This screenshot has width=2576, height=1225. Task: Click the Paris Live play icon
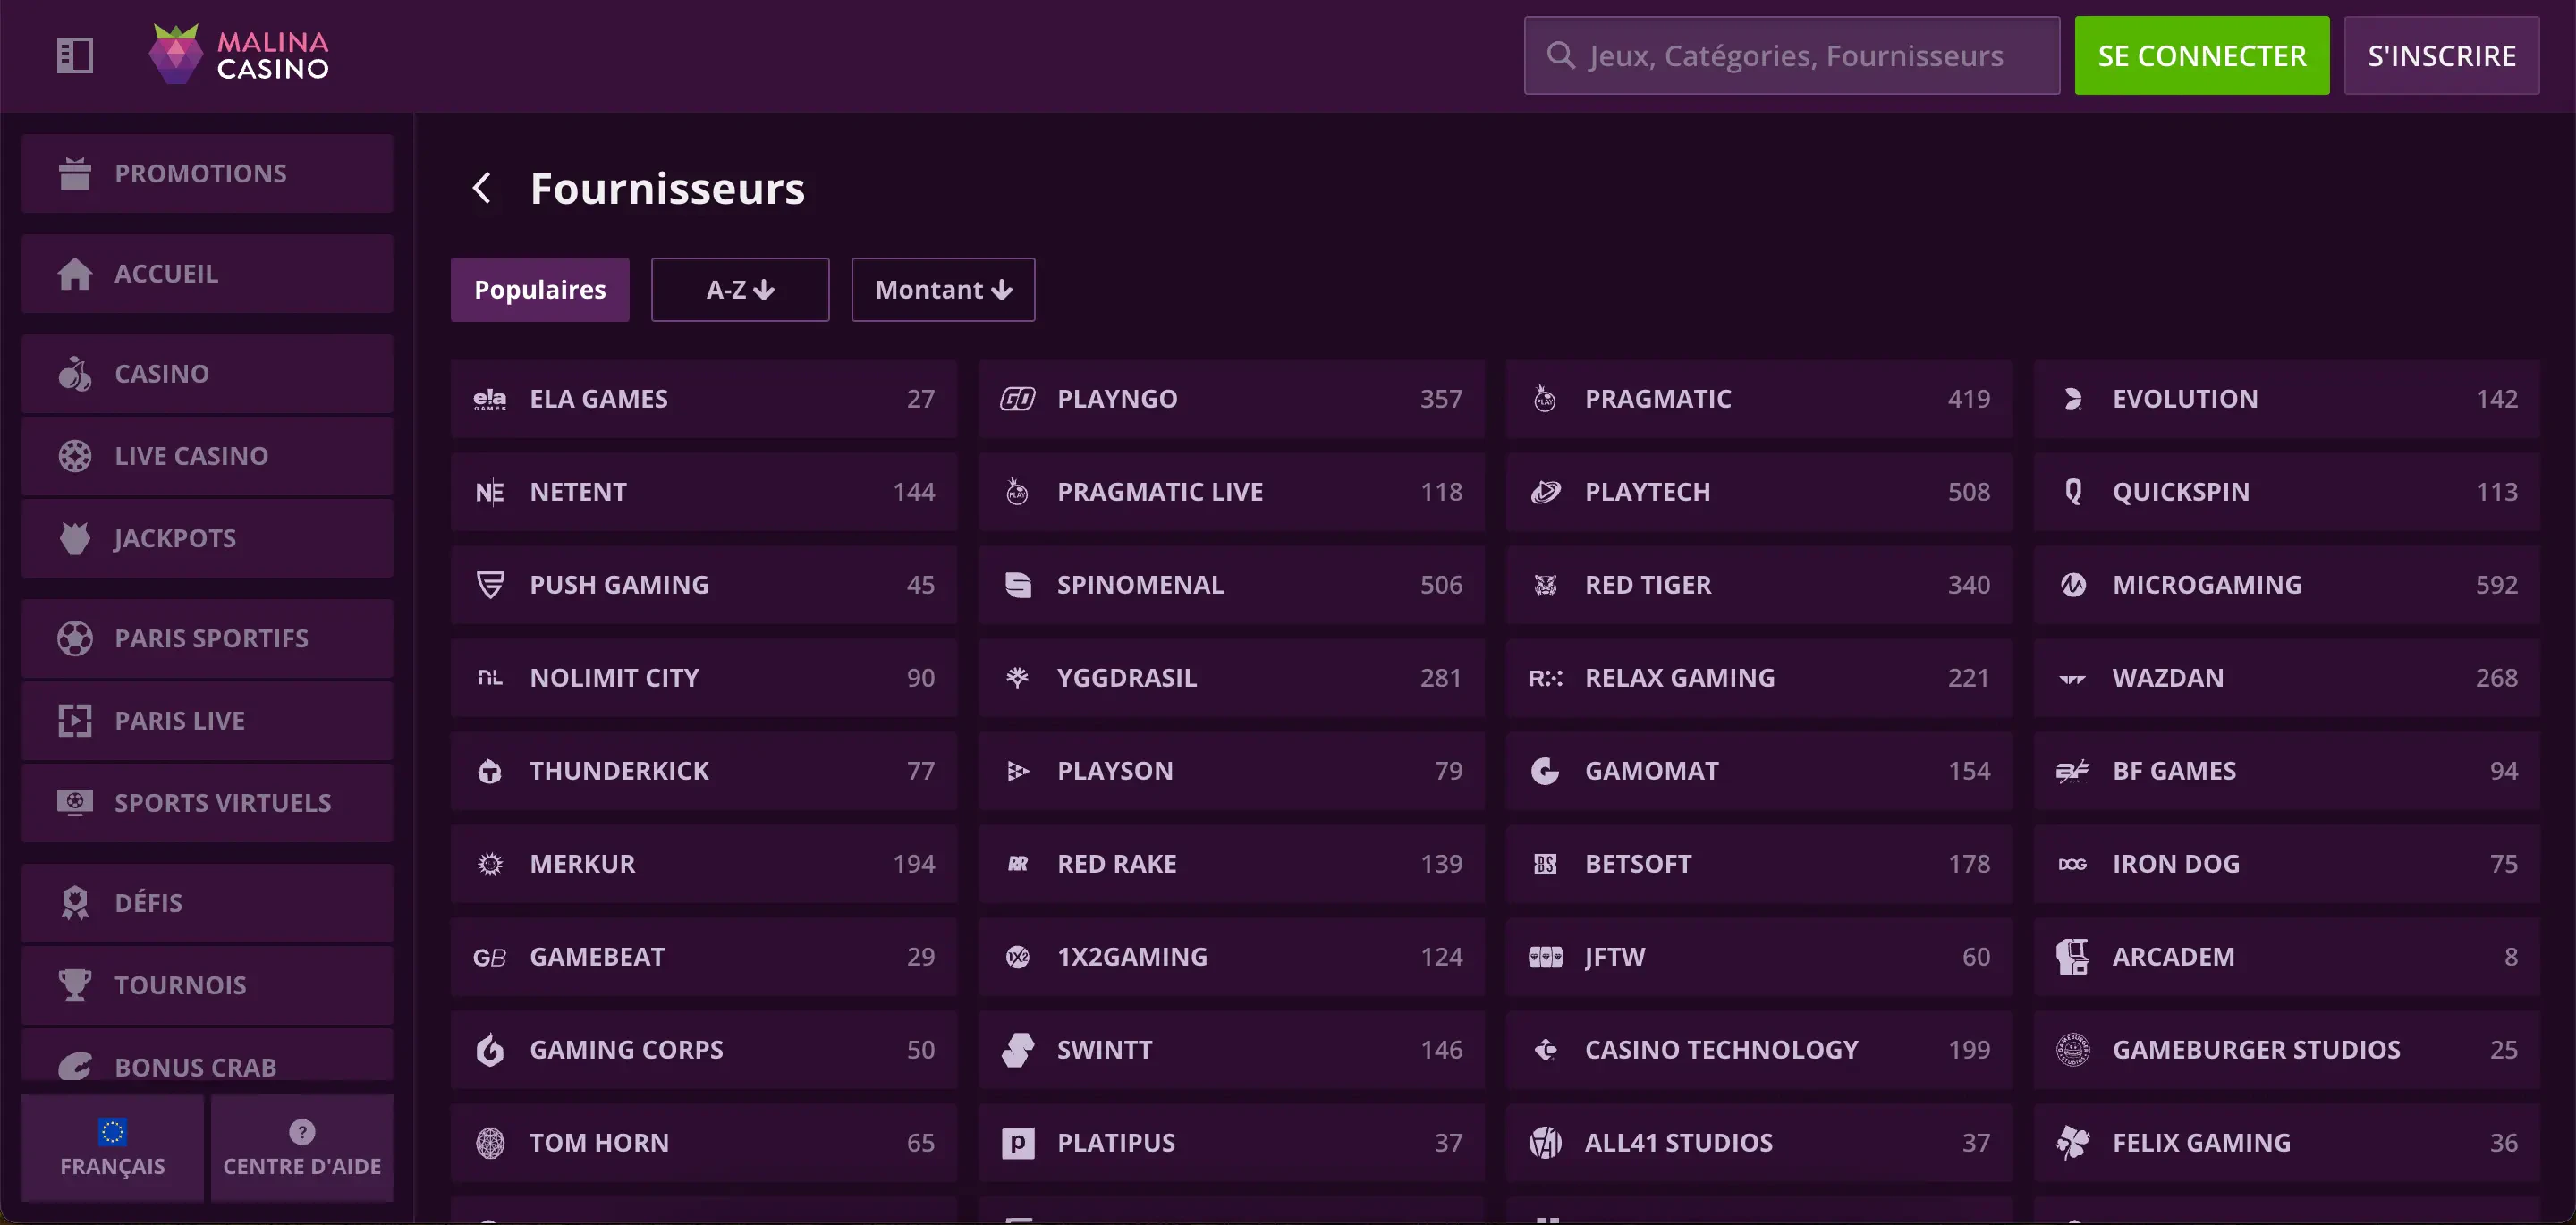[x=75, y=720]
